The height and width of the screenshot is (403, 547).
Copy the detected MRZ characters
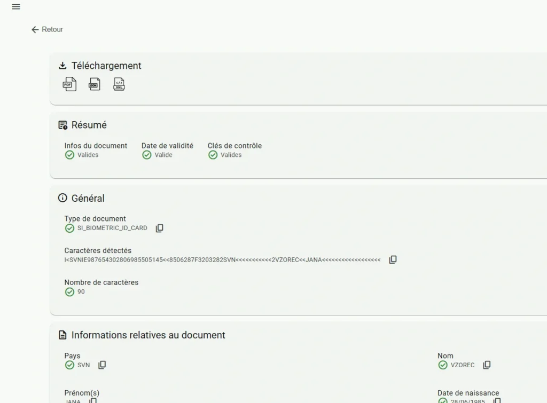coord(393,260)
